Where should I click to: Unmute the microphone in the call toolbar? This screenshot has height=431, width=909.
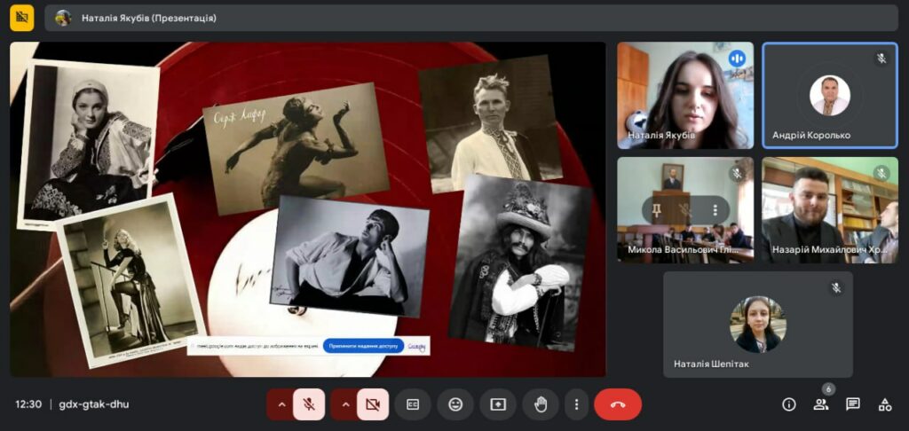tap(308, 404)
